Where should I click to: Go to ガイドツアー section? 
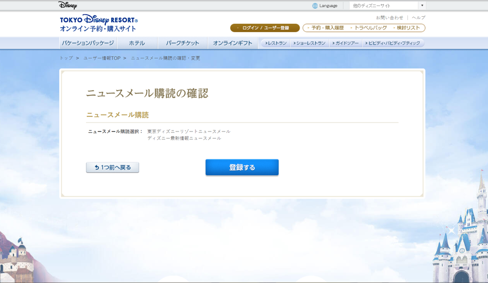pyautogui.click(x=346, y=43)
